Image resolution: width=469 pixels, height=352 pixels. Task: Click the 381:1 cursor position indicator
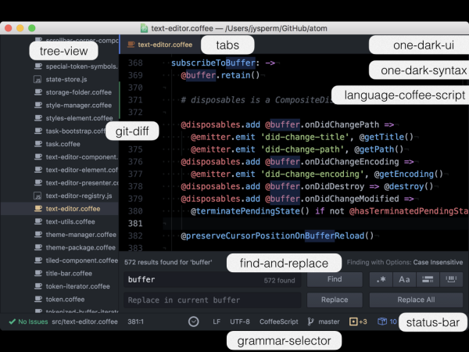point(135,321)
